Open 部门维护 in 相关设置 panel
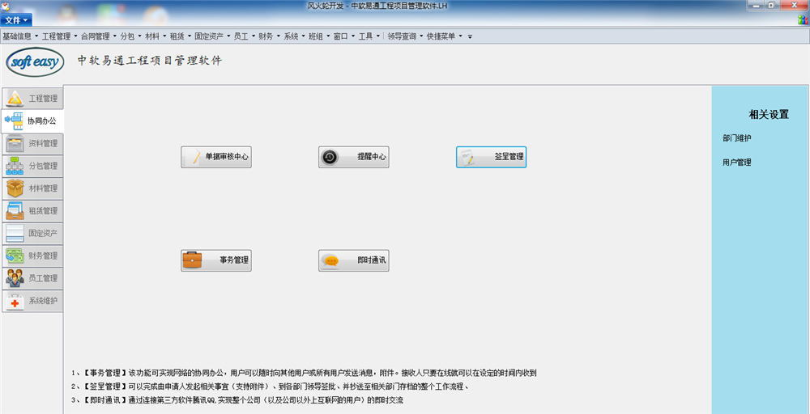 click(736, 138)
